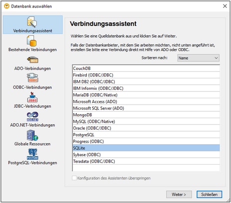Viewport: 231px width, 203px height.
Task: Toggle 'Konfiguration des Assistenten überspringen' checkbox
Action: click(x=74, y=178)
